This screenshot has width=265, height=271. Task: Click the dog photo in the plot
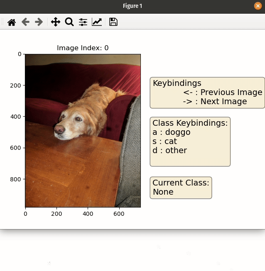(x=83, y=131)
